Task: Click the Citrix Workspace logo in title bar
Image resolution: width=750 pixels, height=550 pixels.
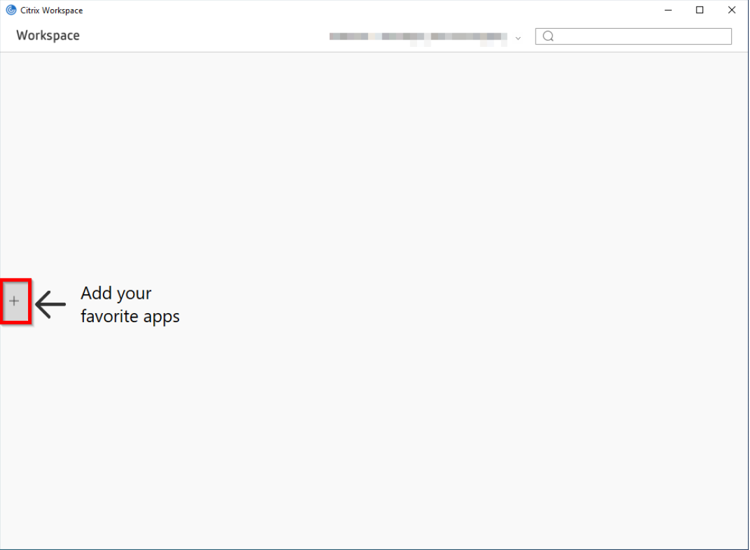Action: point(11,10)
